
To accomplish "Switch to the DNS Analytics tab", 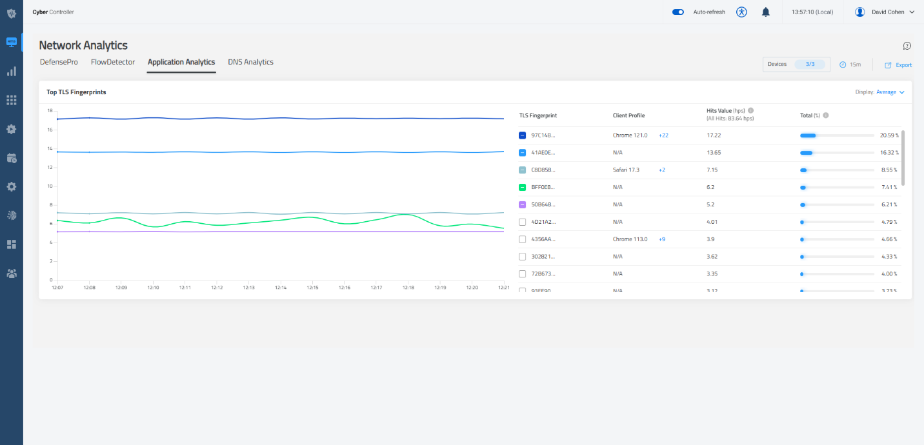I will [x=250, y=62].
